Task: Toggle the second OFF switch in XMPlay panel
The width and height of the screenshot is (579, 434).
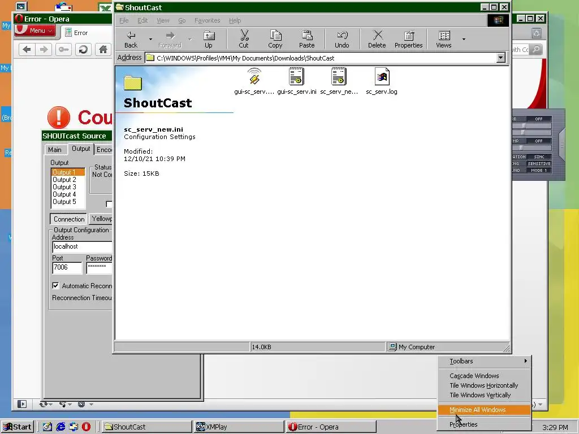Action: pos(539,141)
